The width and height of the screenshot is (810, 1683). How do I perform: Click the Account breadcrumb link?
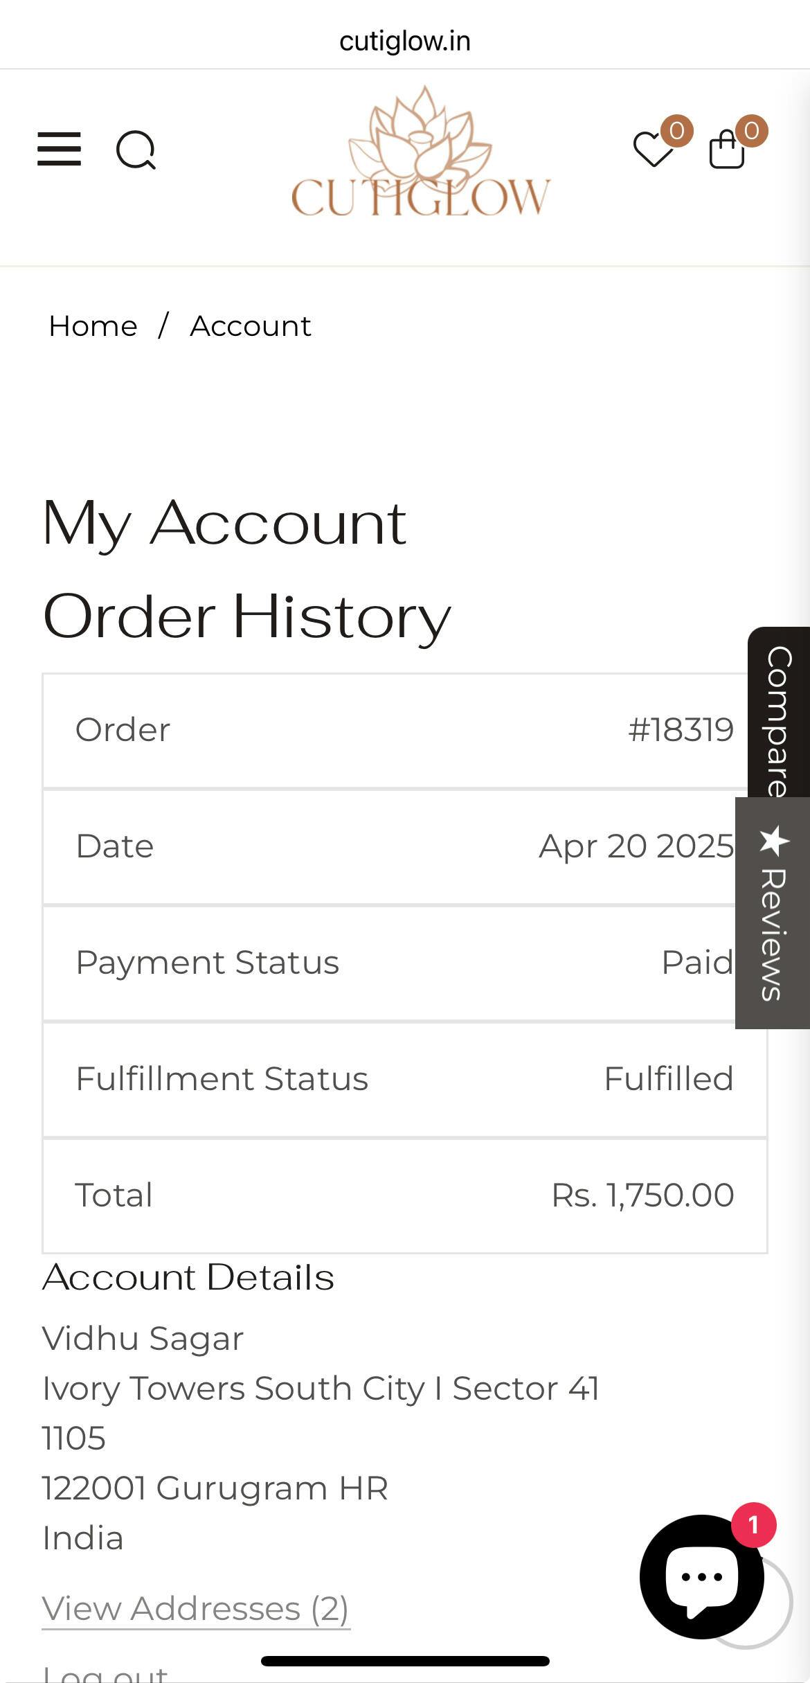pos(251,326)
